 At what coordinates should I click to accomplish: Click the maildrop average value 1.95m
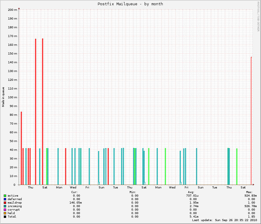[x=194, y=203]
